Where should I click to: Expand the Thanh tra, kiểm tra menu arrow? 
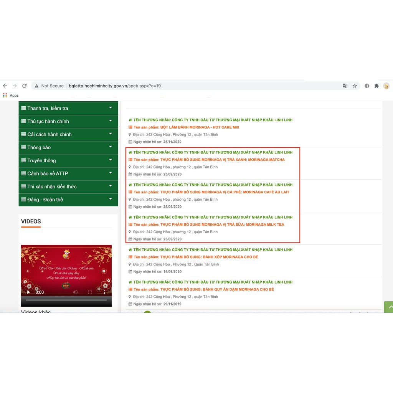coord(110,108)
